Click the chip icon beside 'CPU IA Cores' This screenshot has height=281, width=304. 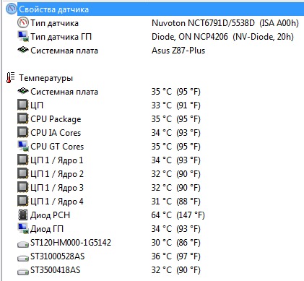click(23, 132)
